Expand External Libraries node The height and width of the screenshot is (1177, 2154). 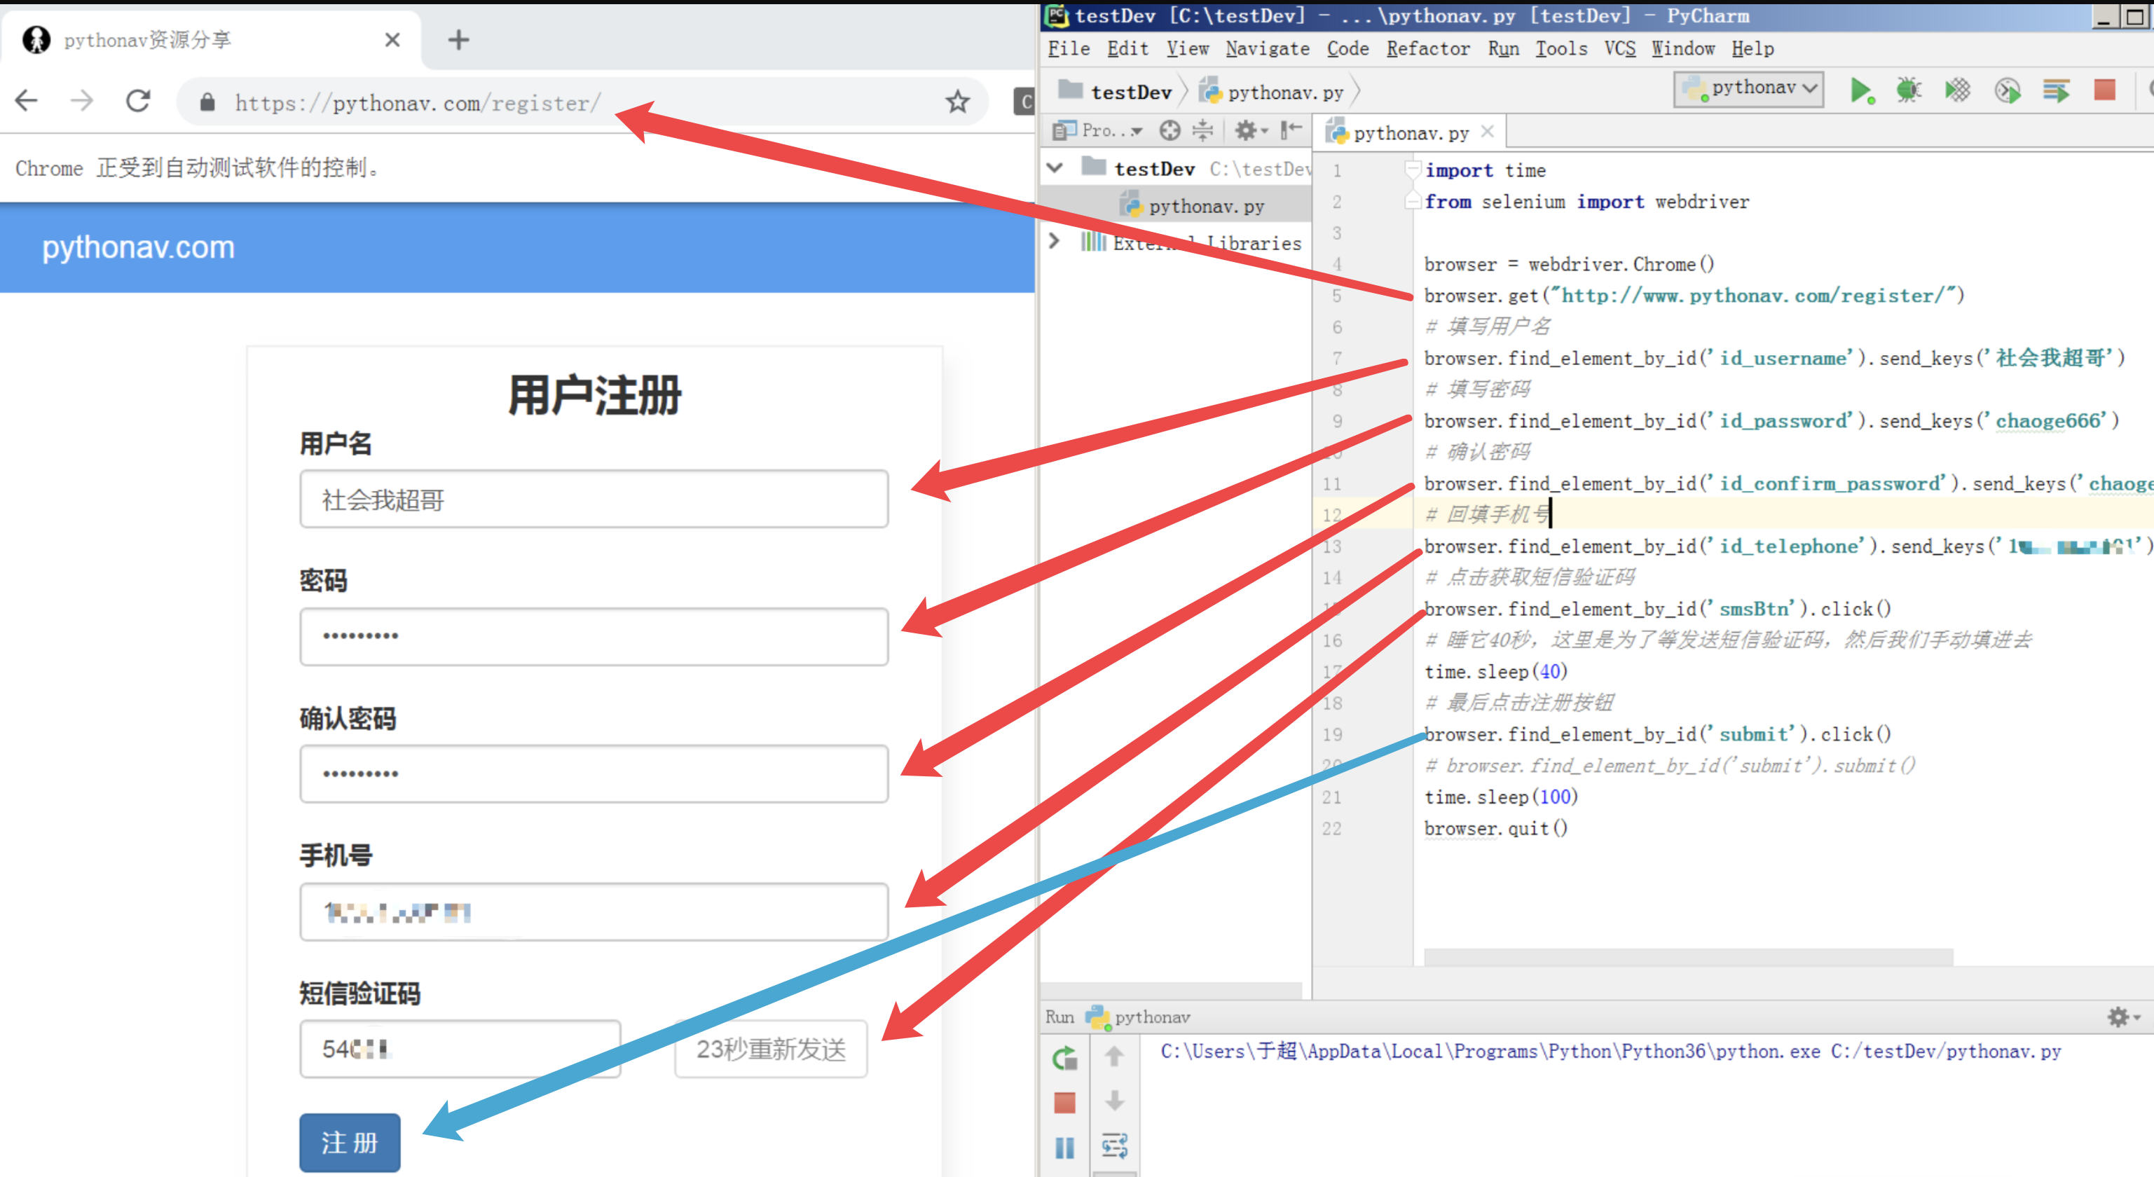pyautogui.click(x=1055, y=242)
